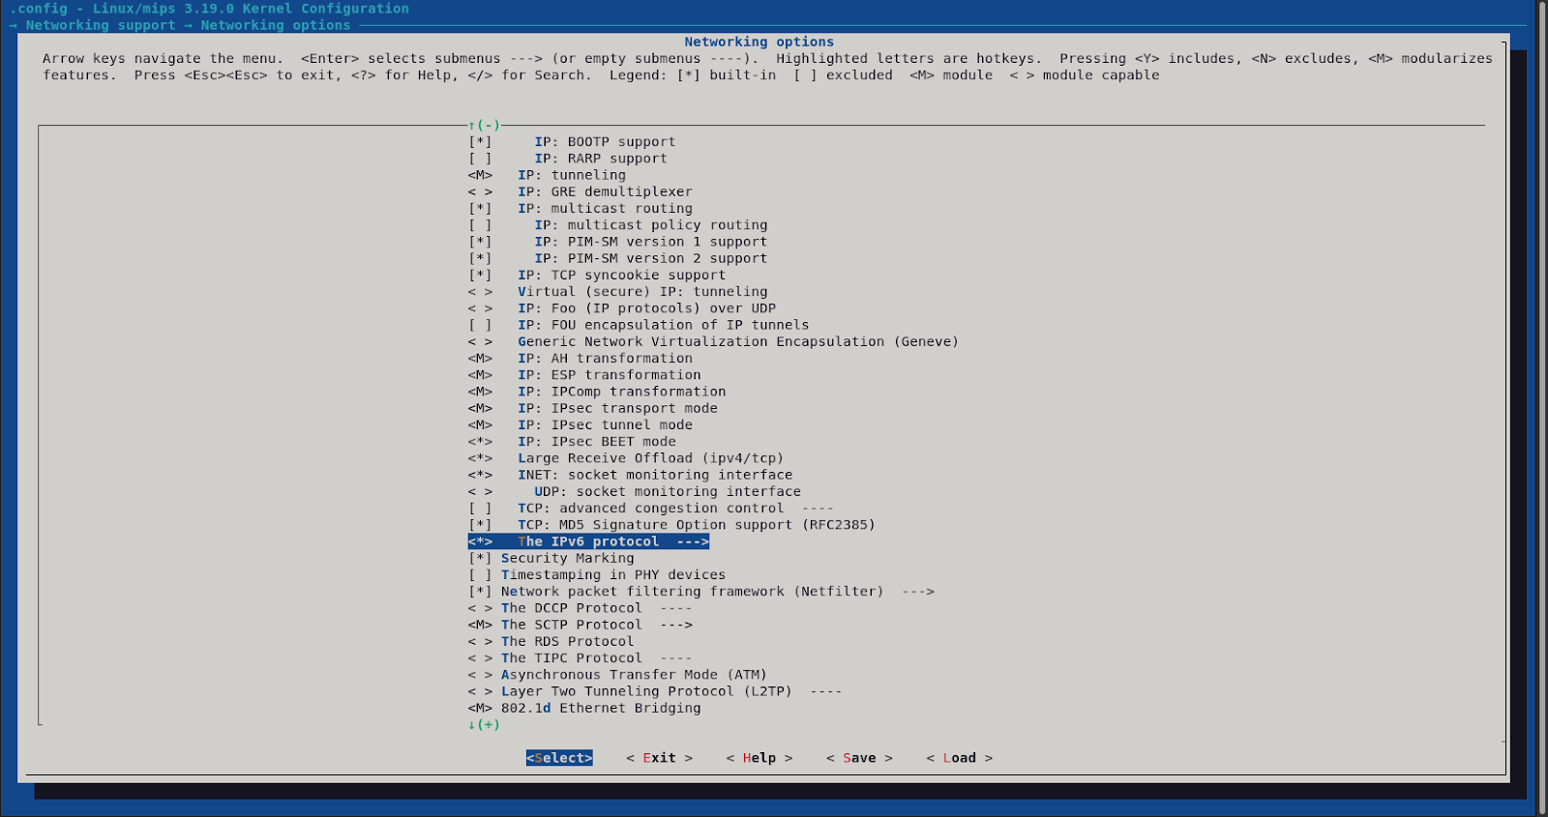Open The SCTP Protocol submenu
This screenshot has height=817, width=1548.
595,626
